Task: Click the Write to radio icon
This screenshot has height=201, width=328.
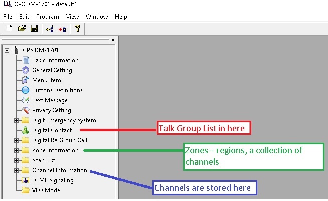Action: coord(62,29)
